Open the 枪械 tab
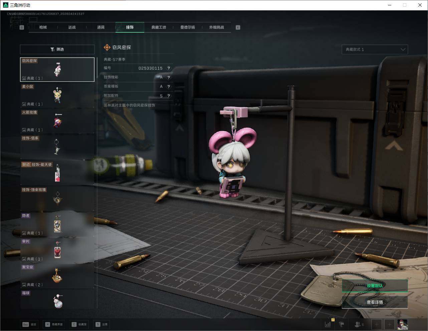The height and width of the screenshot is (331, 428). 43,27
